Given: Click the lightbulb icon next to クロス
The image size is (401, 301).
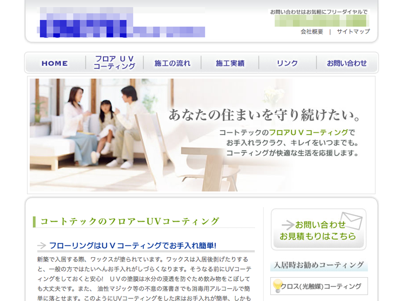Looking at the screenshot, I should 277,285.
